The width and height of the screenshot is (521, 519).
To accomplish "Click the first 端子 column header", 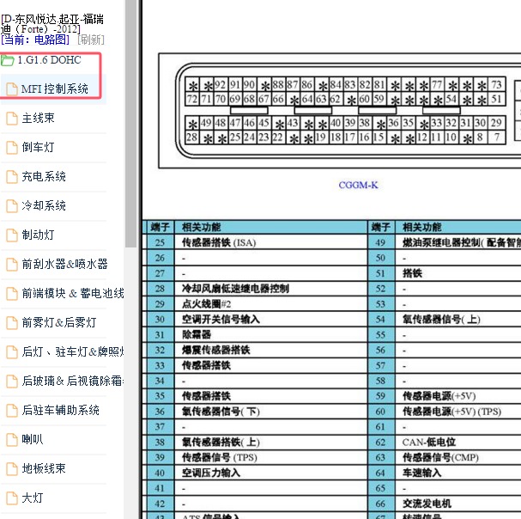I will tap(161, 227).
